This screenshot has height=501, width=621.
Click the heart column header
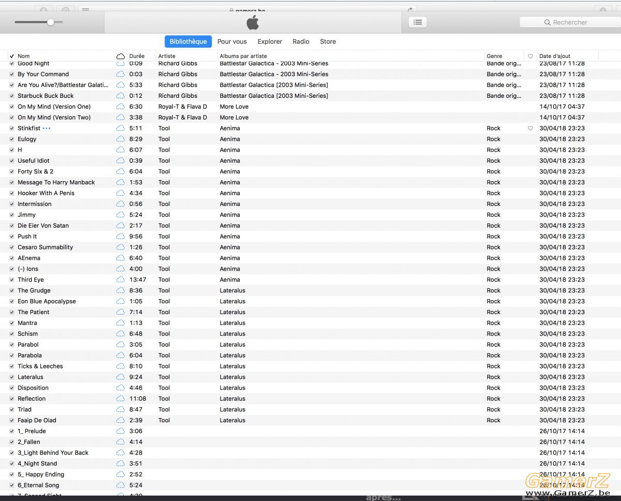click(x=530, y=56)
